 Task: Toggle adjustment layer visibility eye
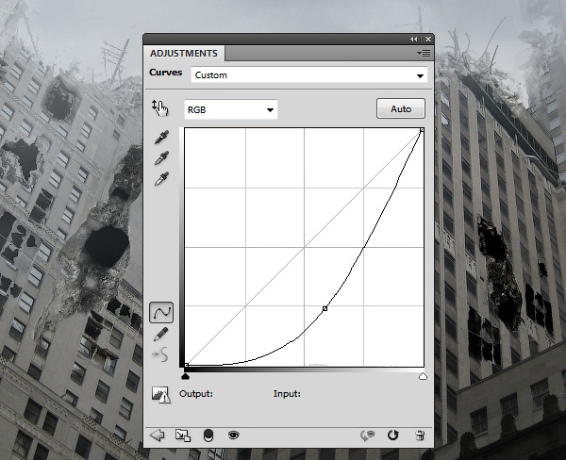(x=233, y=435)
